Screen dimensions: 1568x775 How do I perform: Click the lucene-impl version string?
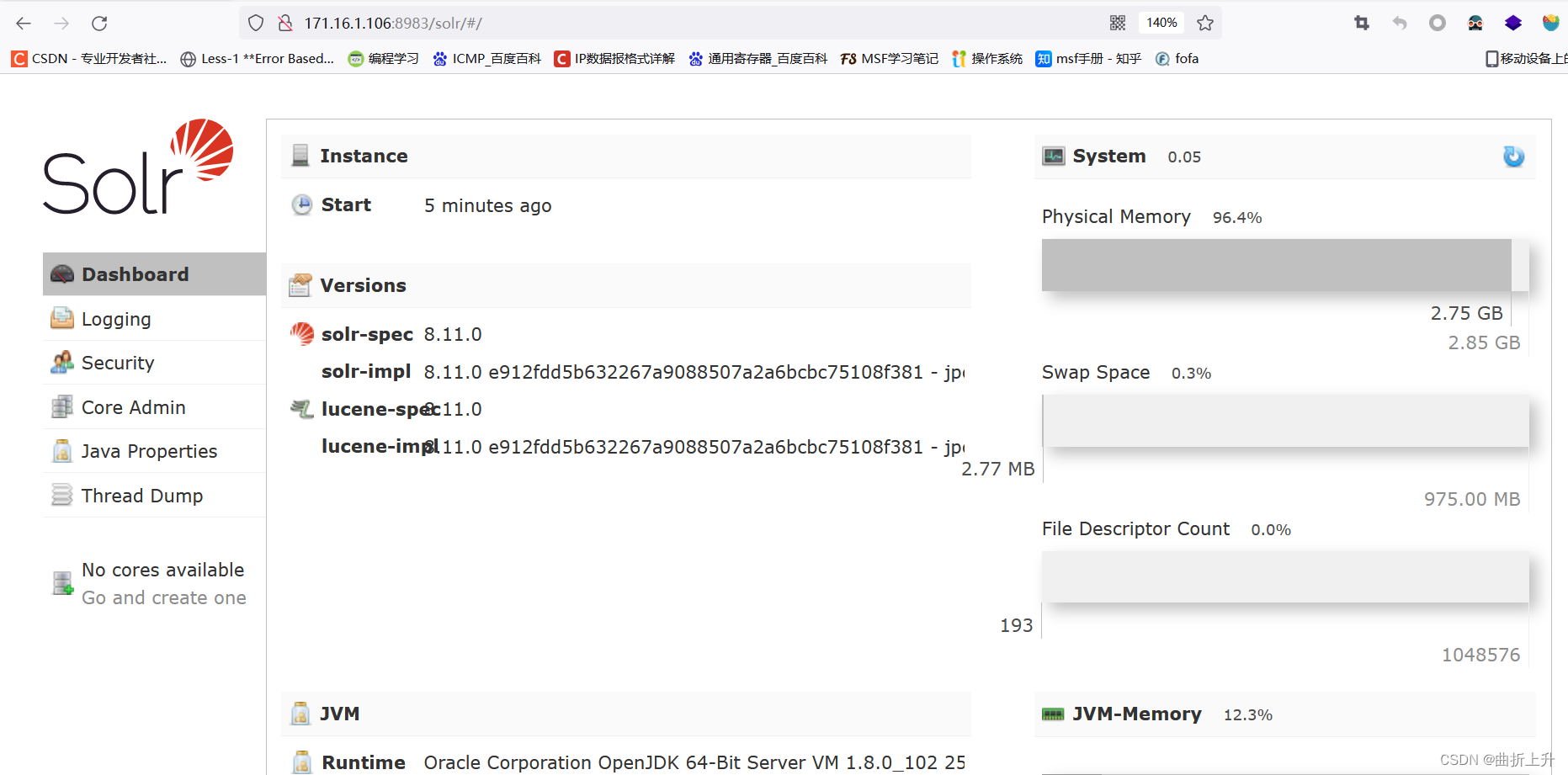click(x=694, y=447)
